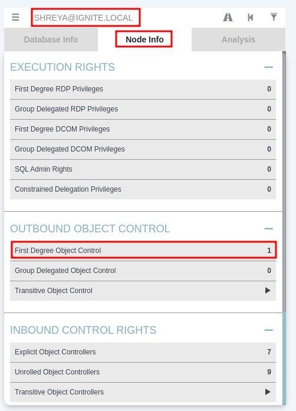Viewport: 296px width, 411px height.
Task: Run the Transitive Object Control play arrow
Action: pos(268,291)
